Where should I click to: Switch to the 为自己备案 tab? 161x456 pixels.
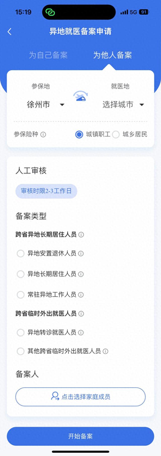pyautogui.click(x=48, y=55)
